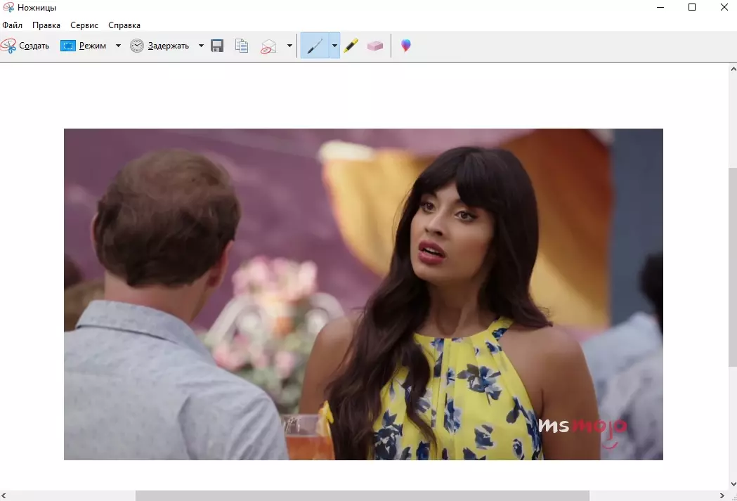The image size is (737, 501).
Task: Copy the snip using the copy icon
Action: tap(242, 46)
